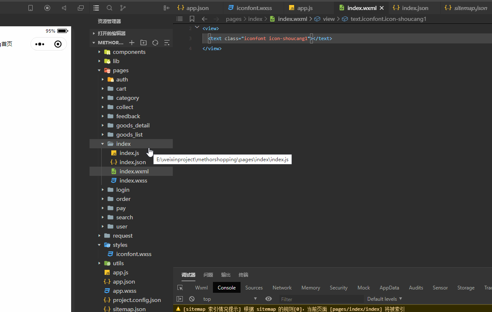Switch to the app.json editor tab

pyautogui.click(x=197, y=8)
